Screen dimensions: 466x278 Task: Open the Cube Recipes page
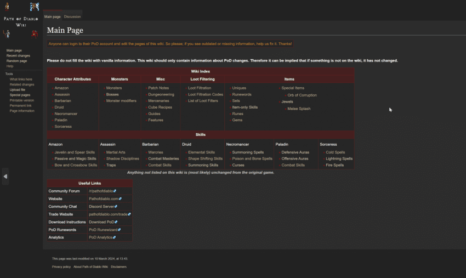click(x=160, y=107)
